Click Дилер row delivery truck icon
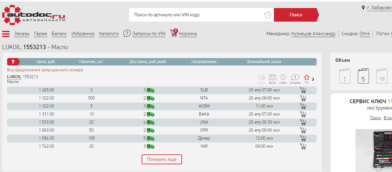This screenshot has width=392, height=172. (x=151, y=138)
